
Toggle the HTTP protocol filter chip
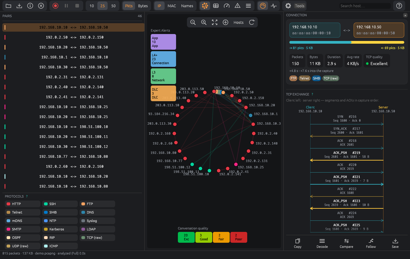(23, 204)
